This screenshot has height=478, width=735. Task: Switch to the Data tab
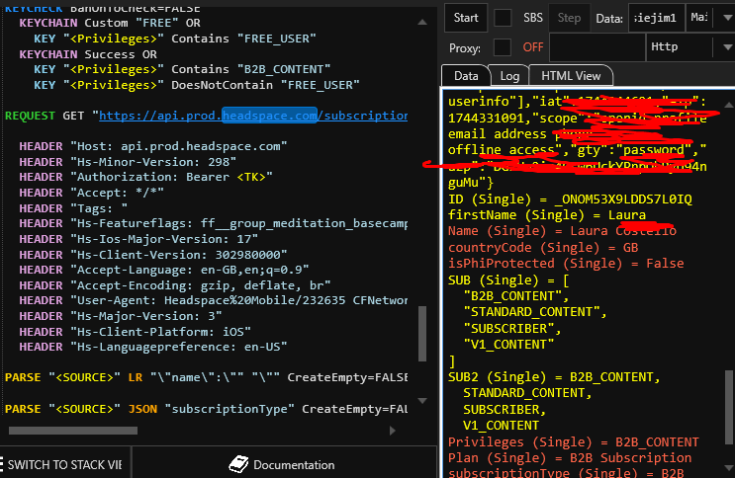[x=466, y=76]
